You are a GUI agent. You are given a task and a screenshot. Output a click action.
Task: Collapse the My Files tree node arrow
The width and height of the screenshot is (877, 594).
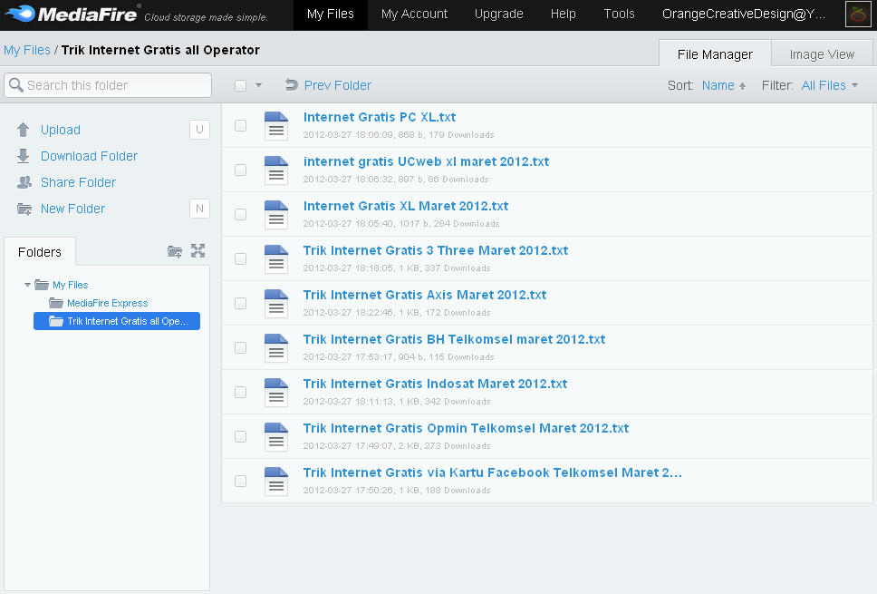27,285
